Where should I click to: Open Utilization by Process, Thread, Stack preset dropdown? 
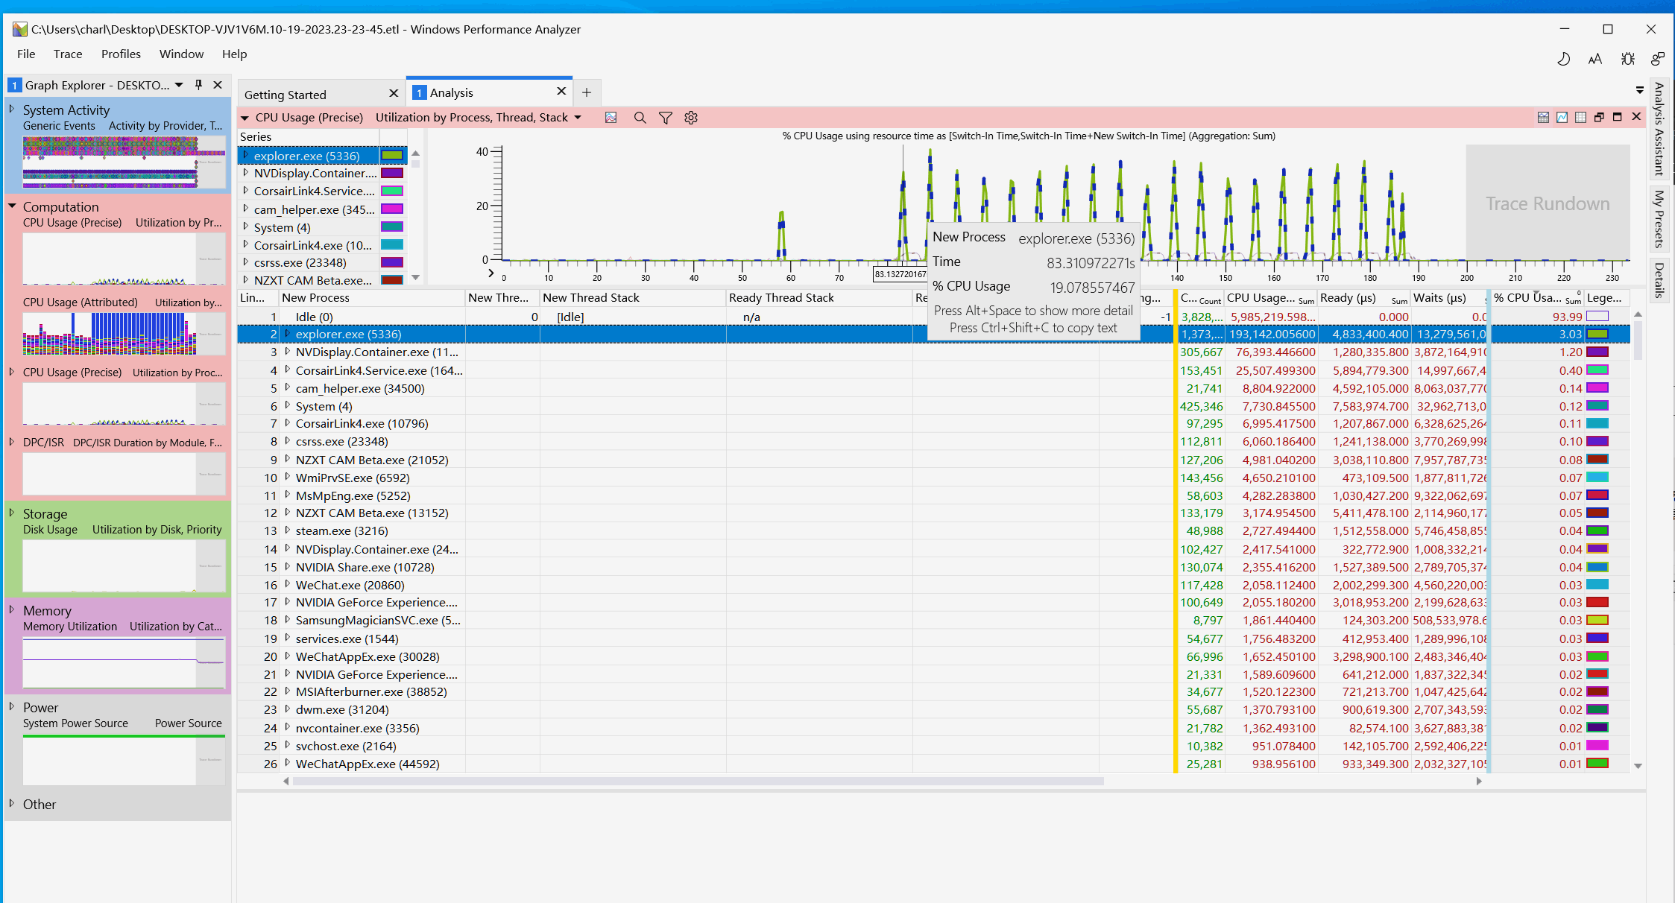pyautogui.click(x=578, y=118)
